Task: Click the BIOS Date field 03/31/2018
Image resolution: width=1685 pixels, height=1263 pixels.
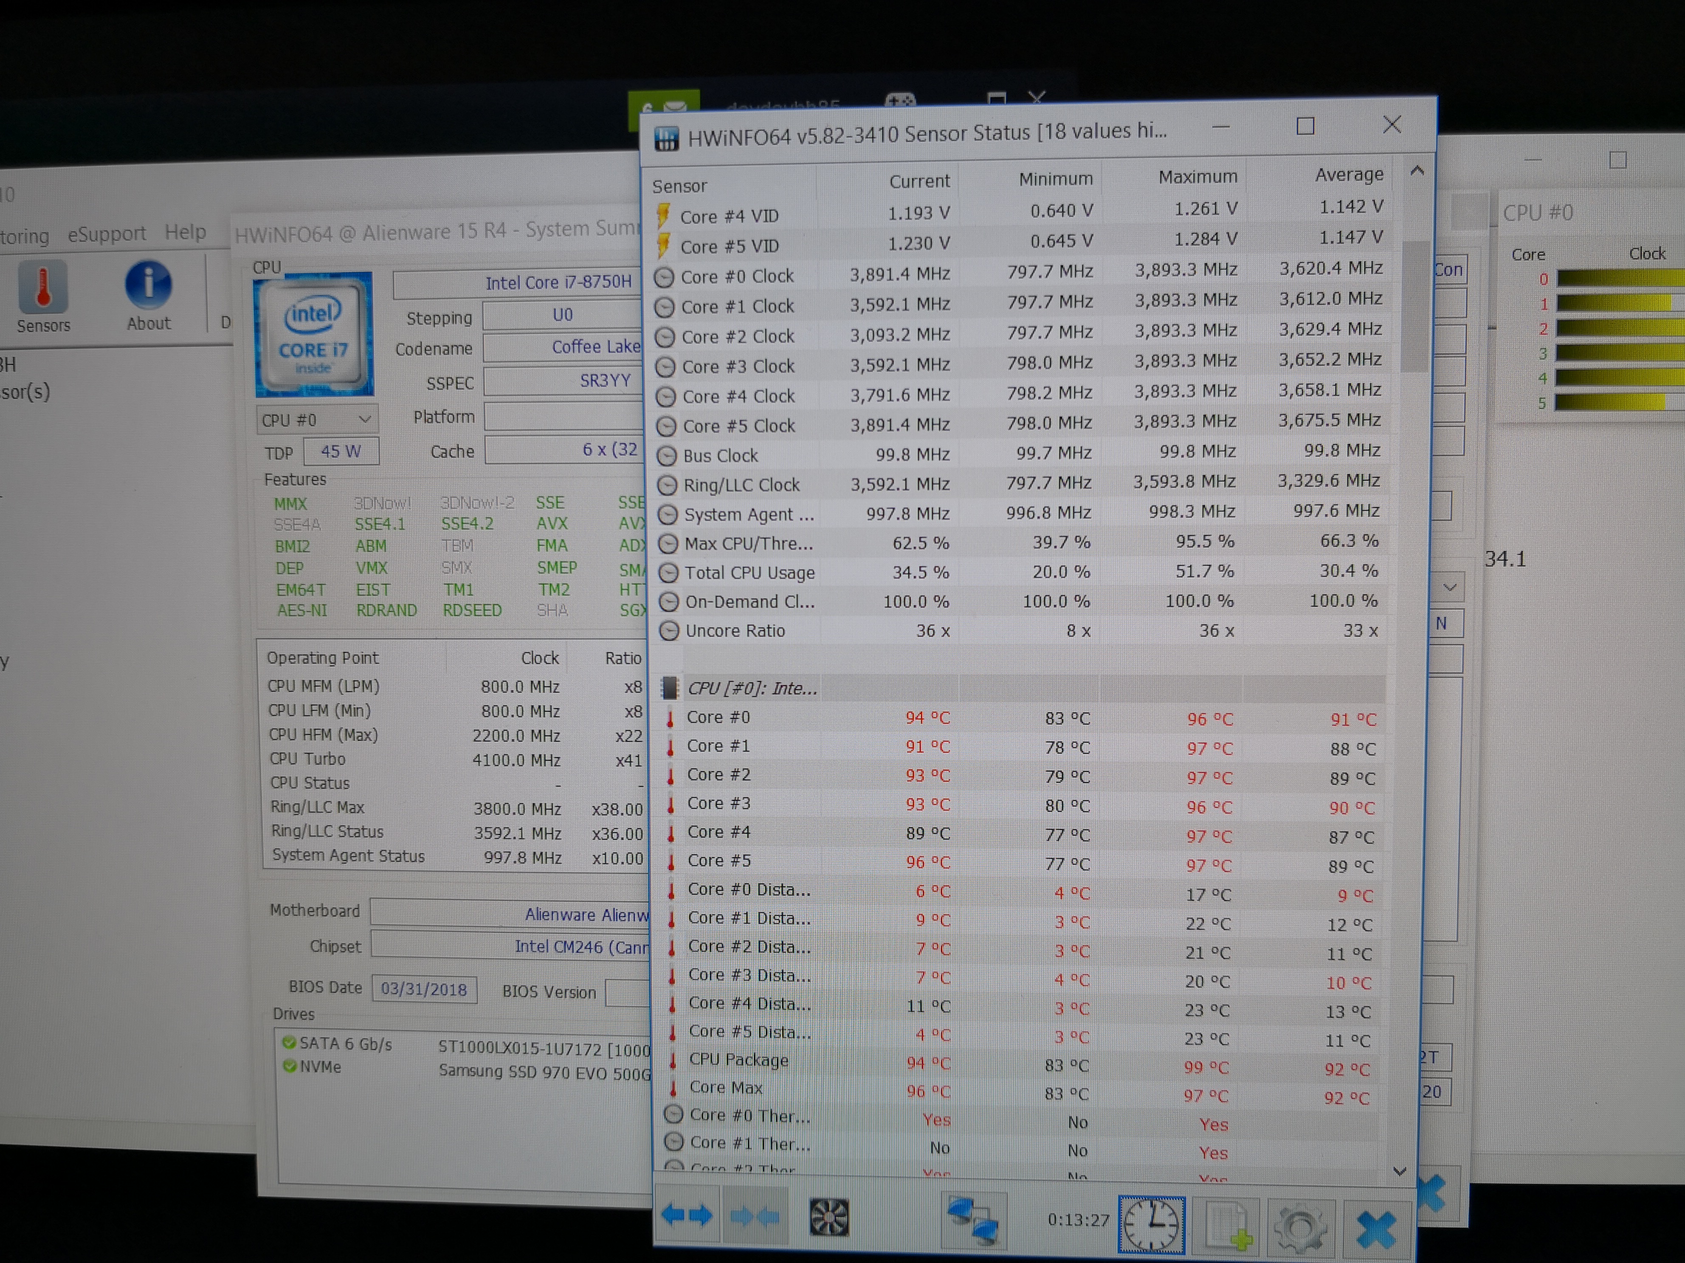Action: (423, 989)
